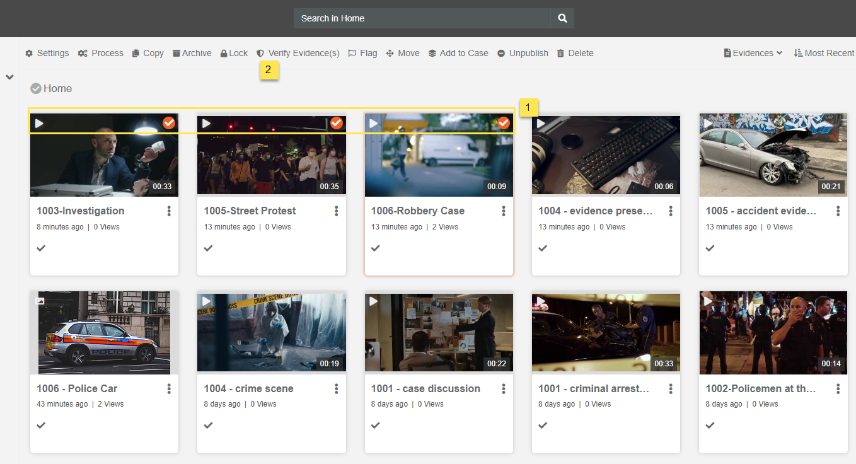Open the Evidences dropdown filter
The height and width of the screenshot is (464, 856).
click(753, 53)
